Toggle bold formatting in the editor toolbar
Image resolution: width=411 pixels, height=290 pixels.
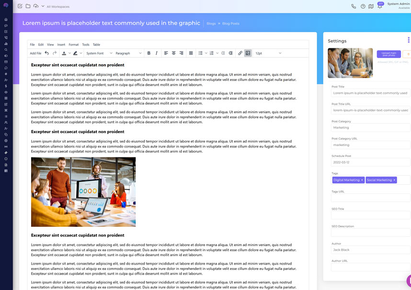pyautogui.click(x=149, y=53)
